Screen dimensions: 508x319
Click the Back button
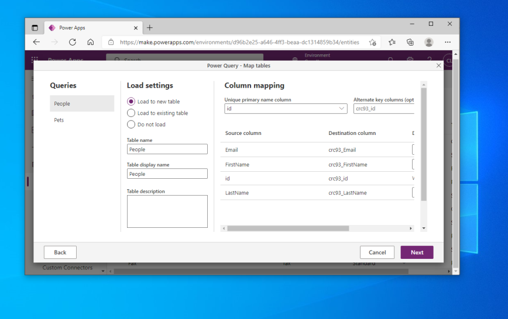pos(60,252)
